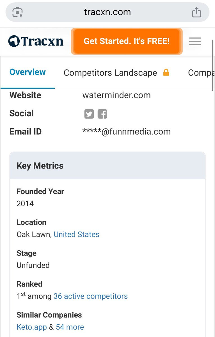Viewport: 215px width, 337px height.
Task: Open the 36 active competitors link
Action: [x=90, y=296]
